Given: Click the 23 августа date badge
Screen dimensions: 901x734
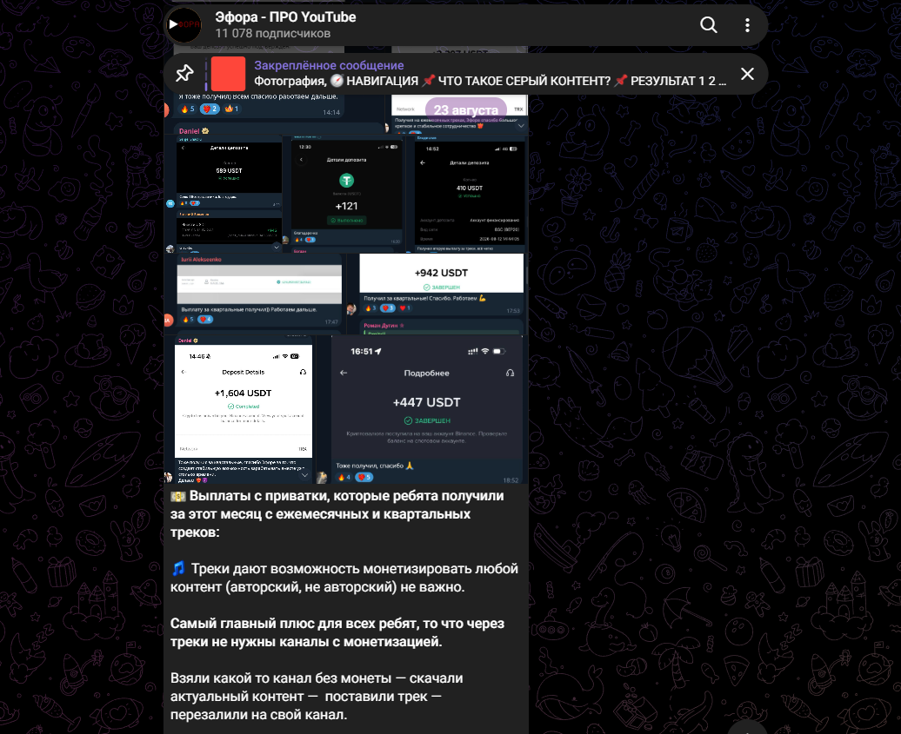Looking at the screenshot, I should 465,109.
